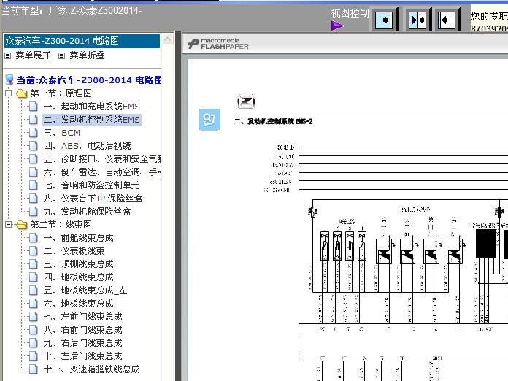Click the folder icon for 第一节：原理图

pyautogui.click(x=22, y=93)
